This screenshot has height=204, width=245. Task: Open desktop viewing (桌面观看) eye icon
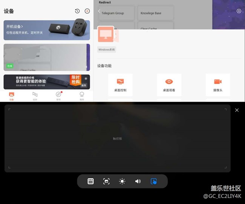coord(169,82)
